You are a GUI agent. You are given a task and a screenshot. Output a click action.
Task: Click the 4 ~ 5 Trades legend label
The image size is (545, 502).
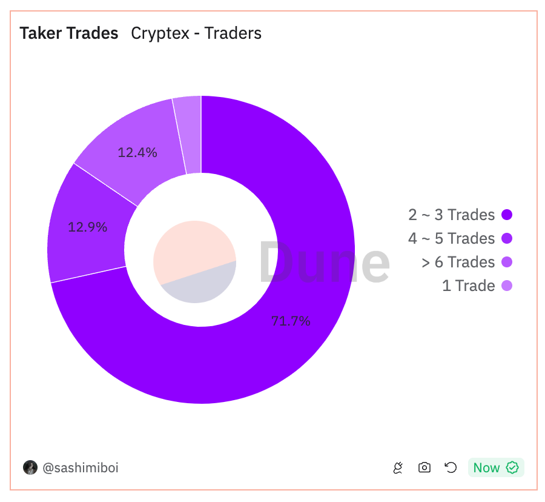451,238
